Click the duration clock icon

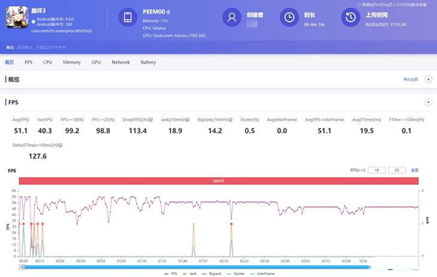[x=289, y=17]
